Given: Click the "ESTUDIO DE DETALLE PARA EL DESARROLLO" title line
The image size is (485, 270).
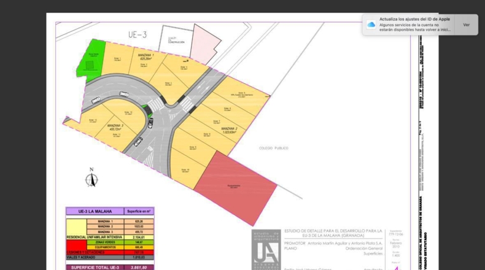Looking at the screenshot, I should (x=333, y=231).
